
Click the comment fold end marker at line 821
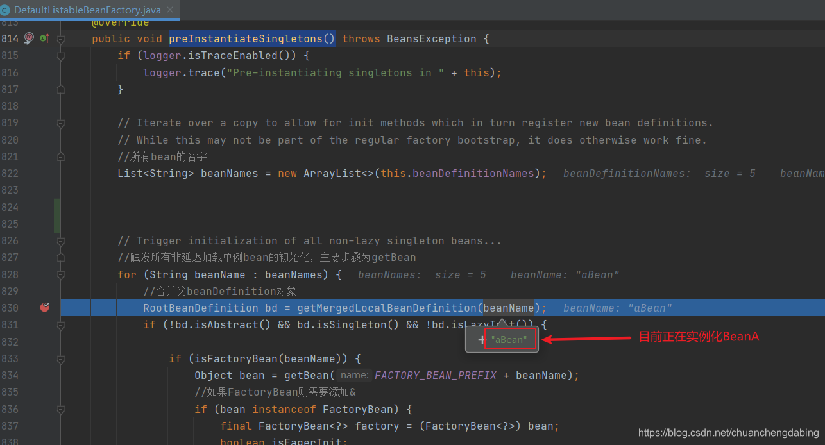tap(61, 156)
